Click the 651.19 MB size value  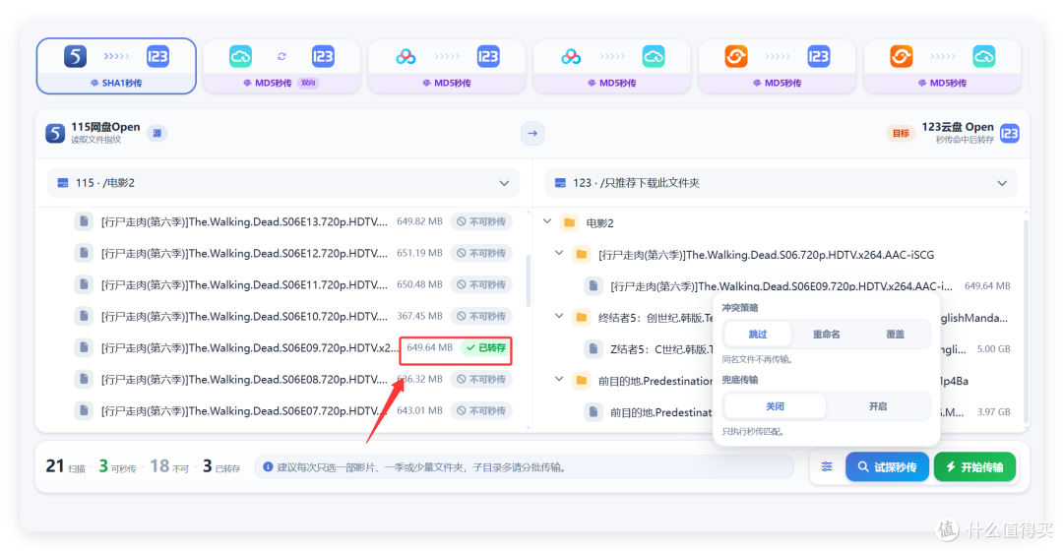coord(419,253)
